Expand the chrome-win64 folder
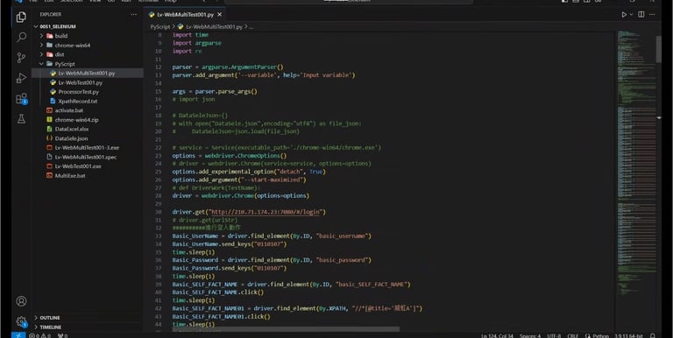This screenshot has width=673, height=338. [42, 45]
